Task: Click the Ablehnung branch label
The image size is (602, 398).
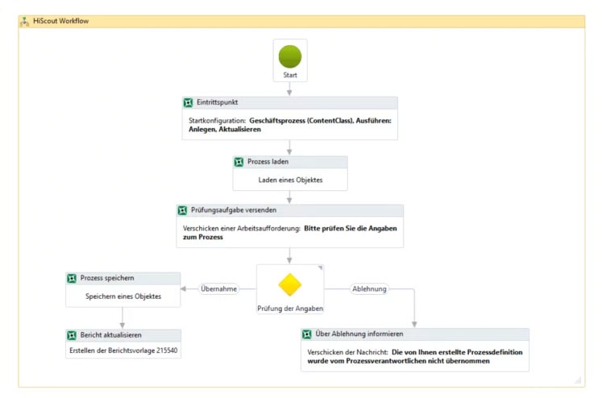Action: [370, 289]
